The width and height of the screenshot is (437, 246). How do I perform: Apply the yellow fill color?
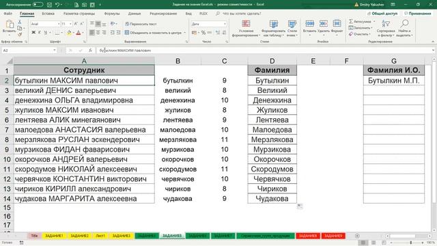pyautogui.click(x=69, y=33)
